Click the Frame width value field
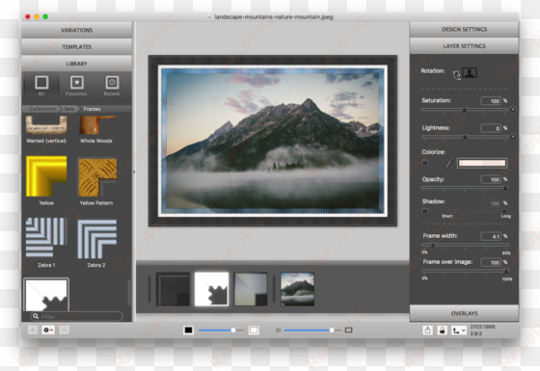540x371 pixels. (491, 236)
